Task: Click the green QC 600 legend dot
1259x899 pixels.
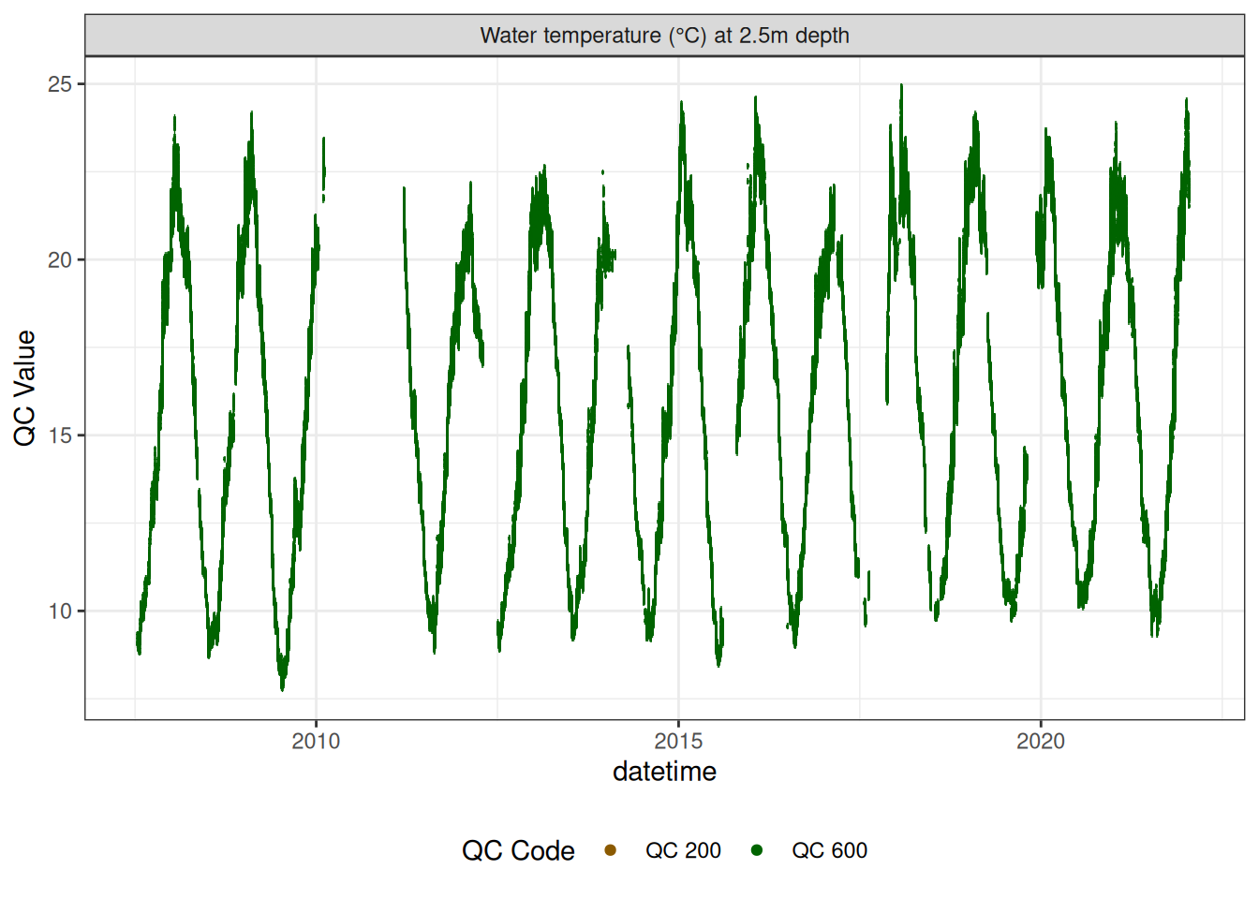Action: [756, 850]
